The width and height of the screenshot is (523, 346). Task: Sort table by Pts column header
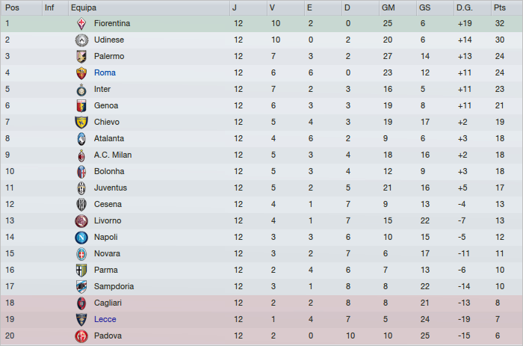pos(499,7)
